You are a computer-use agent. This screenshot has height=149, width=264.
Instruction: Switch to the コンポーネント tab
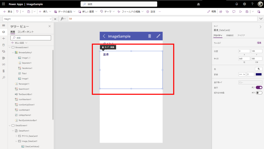[26, 32]
